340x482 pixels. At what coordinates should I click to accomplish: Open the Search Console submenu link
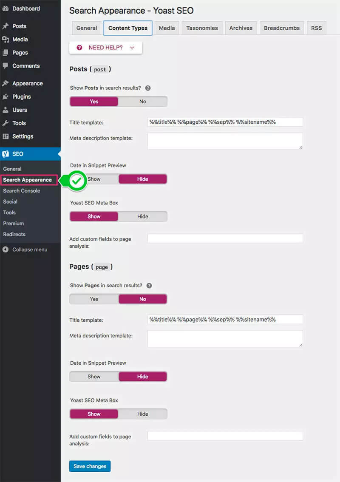(x=22, y=191)
